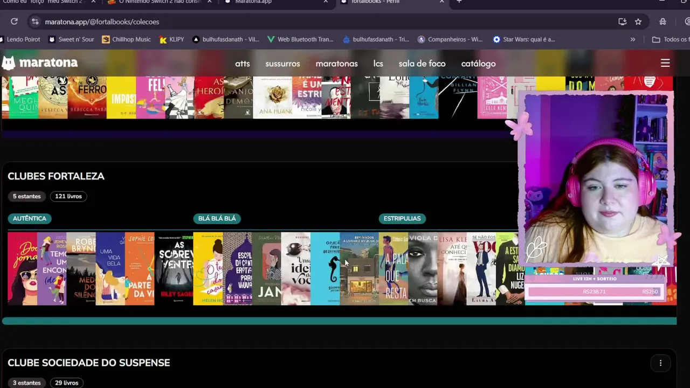Open the first bulhufasdanath - Vil... bookmark
This screenshot has width=690, height=388.
[226, 39]
